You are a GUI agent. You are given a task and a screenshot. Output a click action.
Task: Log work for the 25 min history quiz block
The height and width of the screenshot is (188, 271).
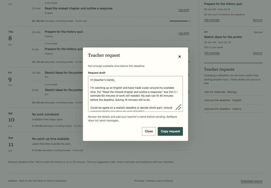pyautogui.click(x=184, y=33)
